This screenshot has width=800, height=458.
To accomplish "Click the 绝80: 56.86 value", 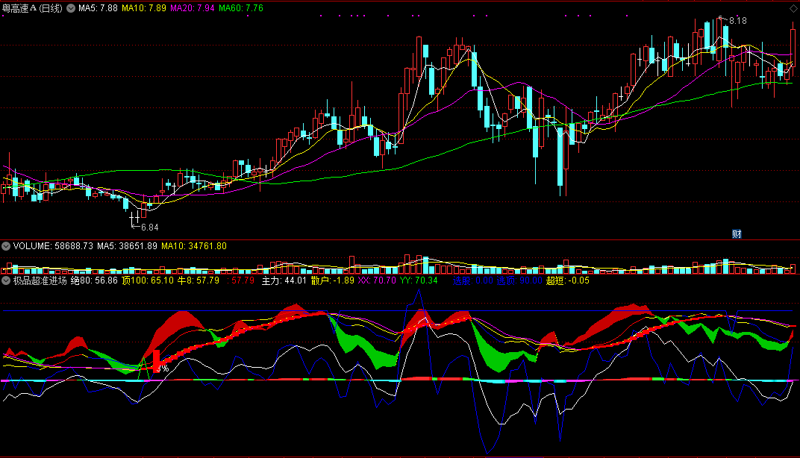I will click(94, 280).
